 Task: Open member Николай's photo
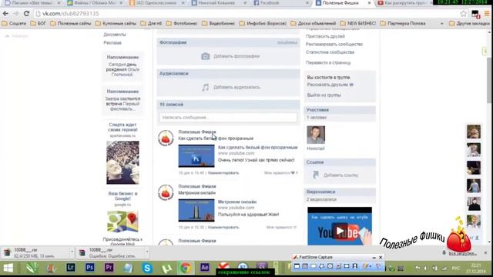[x=316, y=135]
